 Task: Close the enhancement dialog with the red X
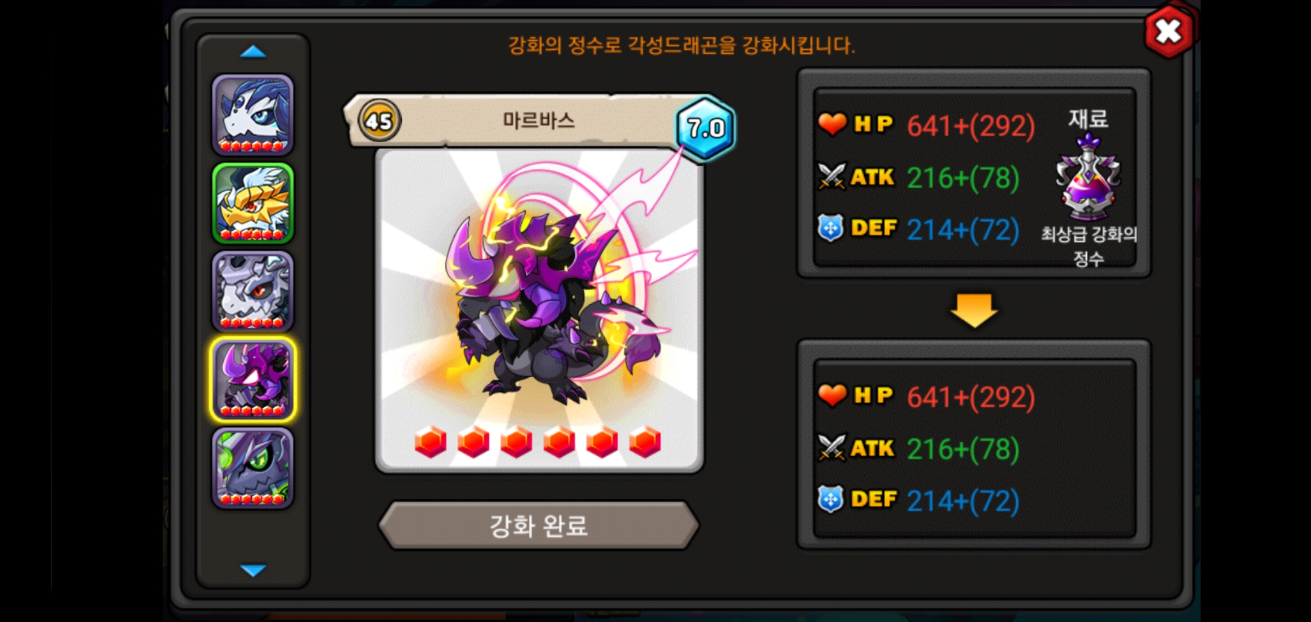(x=1169, y=31)
